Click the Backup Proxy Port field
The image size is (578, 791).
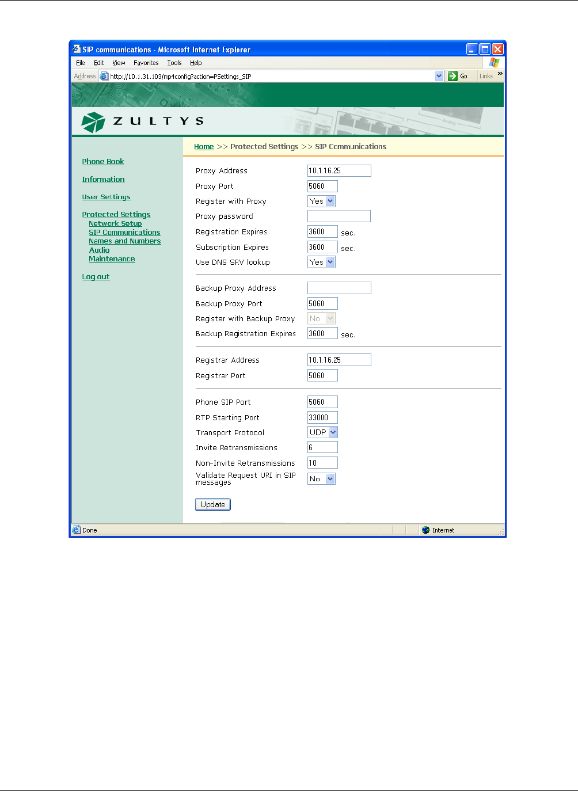322,303
